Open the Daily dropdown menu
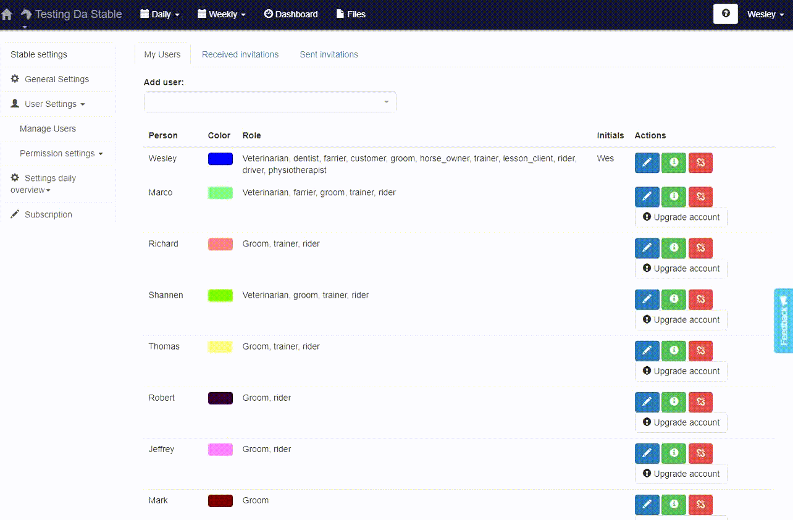Image resolution: width=793 pixels, height=520 pixels. click(x=160, y=14)
